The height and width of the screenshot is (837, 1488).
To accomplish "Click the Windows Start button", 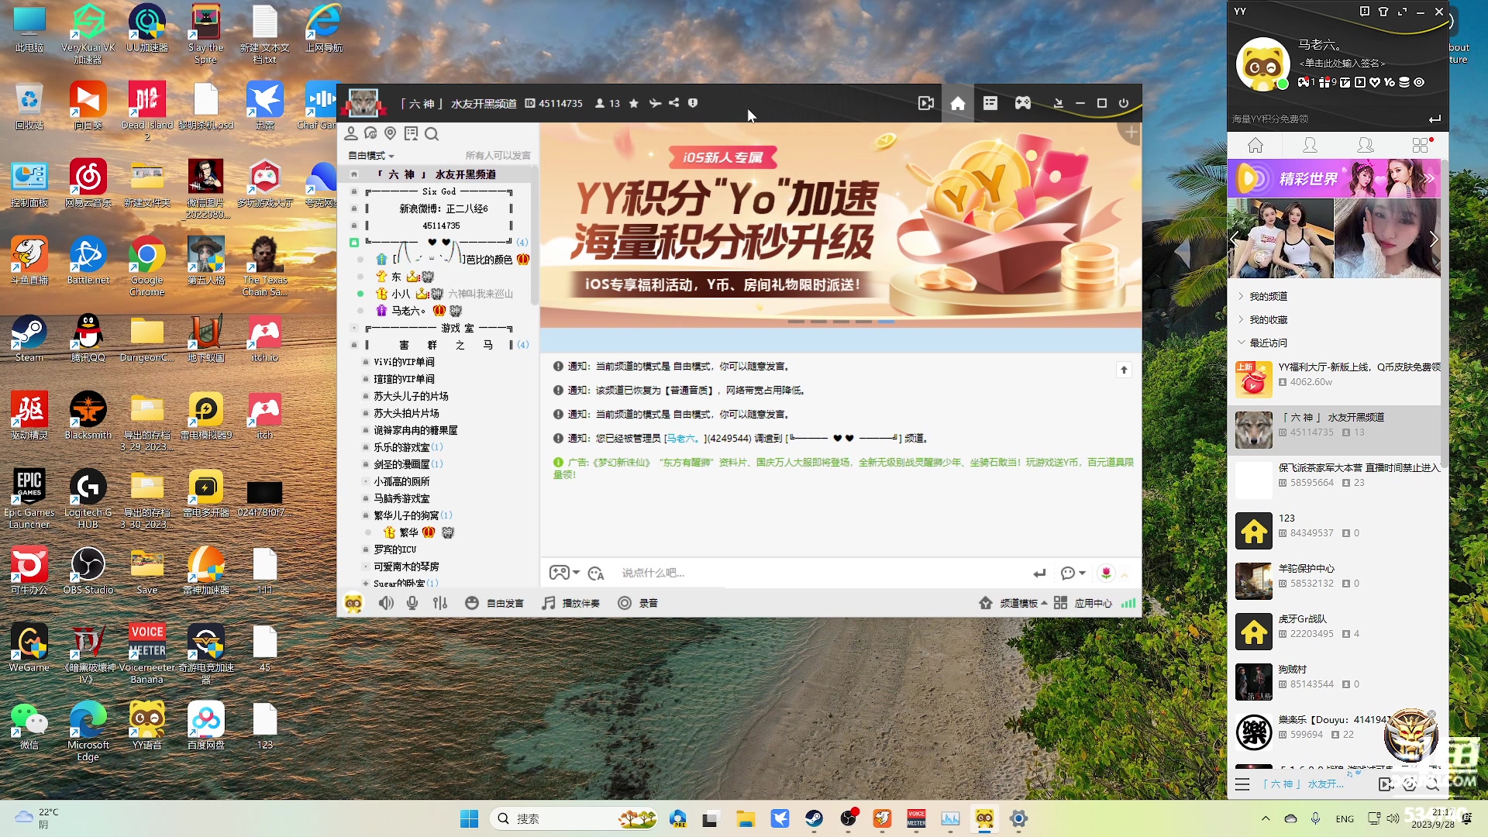I will coord(469,818).
